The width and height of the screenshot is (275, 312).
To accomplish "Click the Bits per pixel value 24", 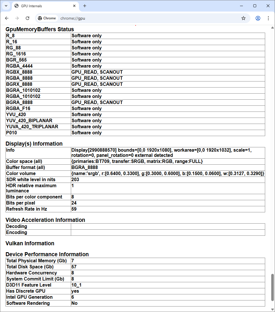I will pos(74,203).
